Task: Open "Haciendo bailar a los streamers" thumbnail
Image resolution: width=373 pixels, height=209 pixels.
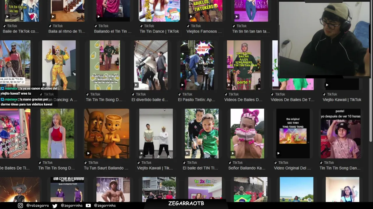Action: click(x=244, y=65)
